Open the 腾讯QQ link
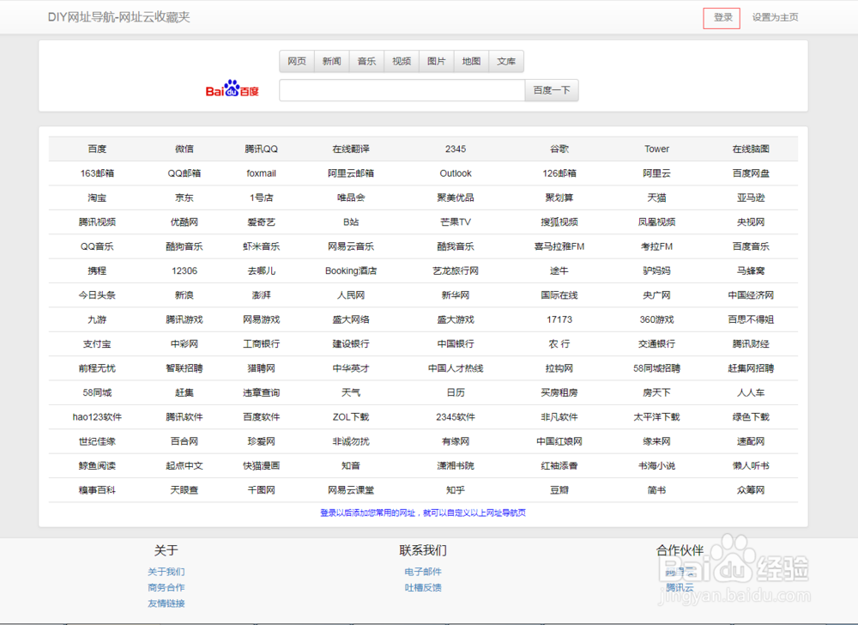858x625 pixels. tap(261, 149)
